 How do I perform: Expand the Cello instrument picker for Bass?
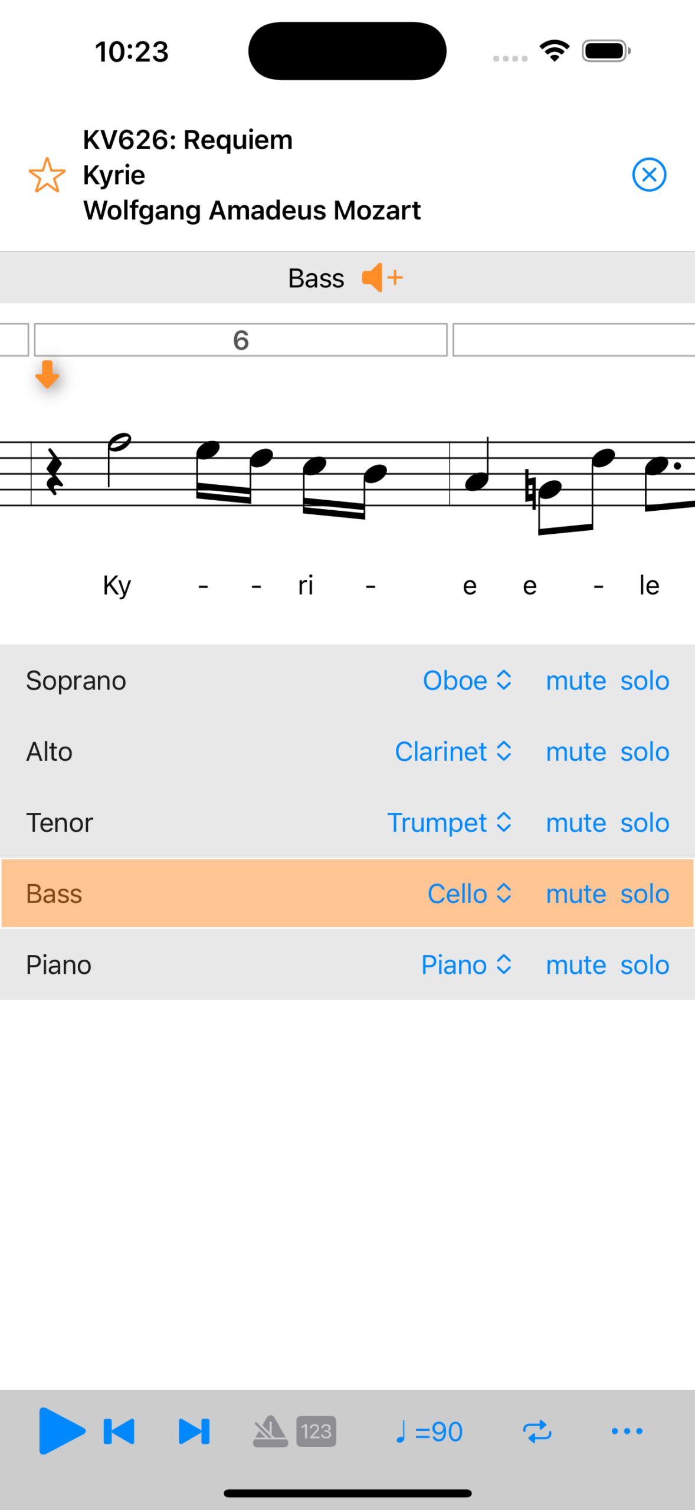coord(469,894)
